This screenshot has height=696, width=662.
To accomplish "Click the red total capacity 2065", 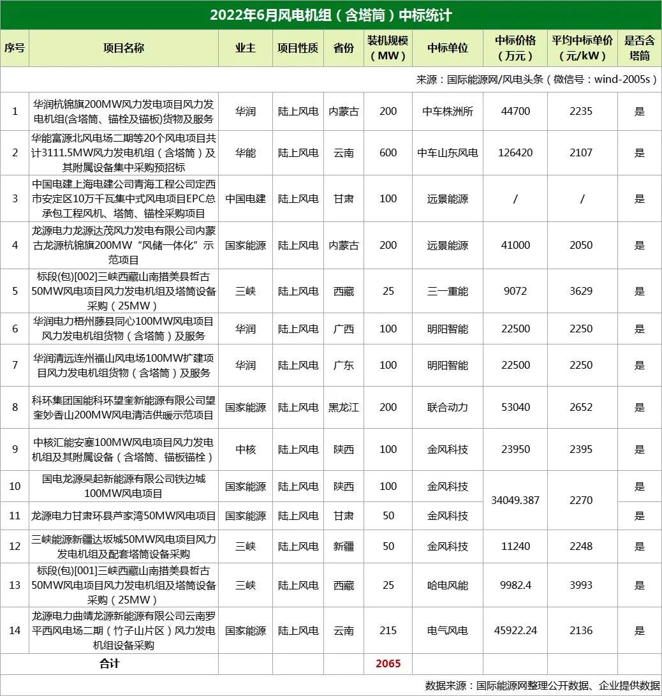I will (x=388, y=664).
